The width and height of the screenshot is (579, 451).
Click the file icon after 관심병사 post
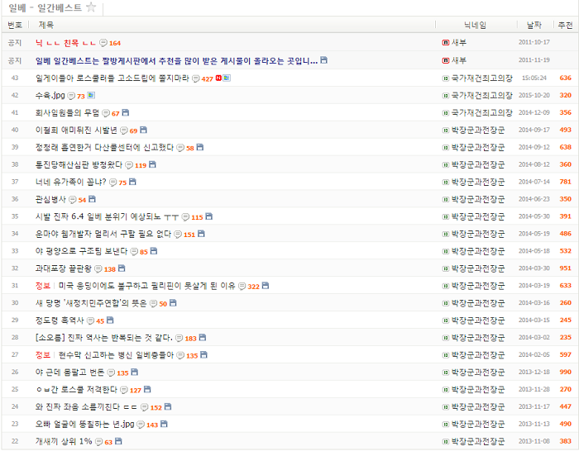pyautogui.click(x=93, y=199)
